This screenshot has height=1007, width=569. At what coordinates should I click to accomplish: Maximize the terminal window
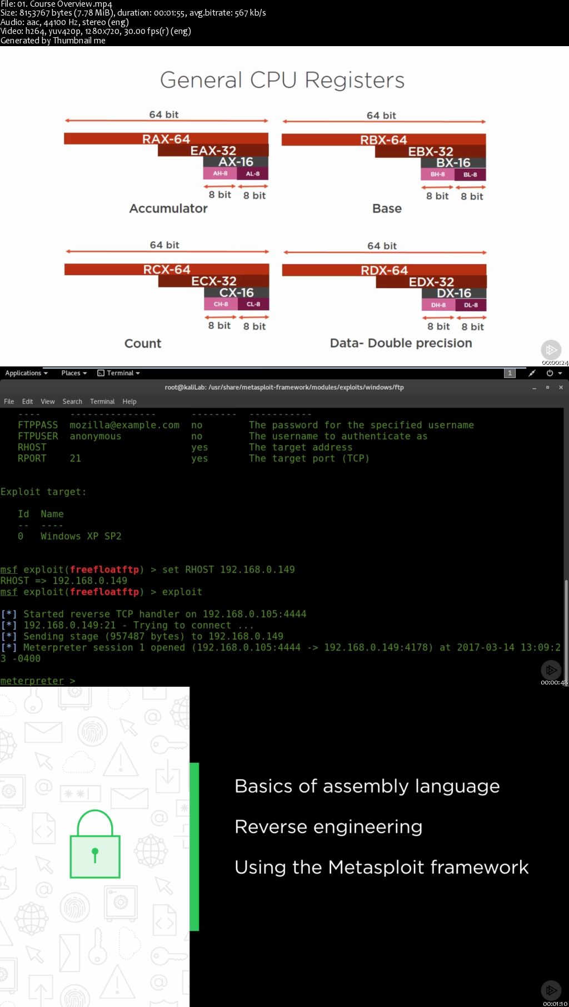point(547,388)
